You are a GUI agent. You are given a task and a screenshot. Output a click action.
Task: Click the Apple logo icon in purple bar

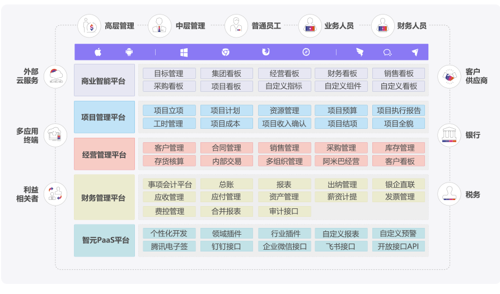tap(98, 52)
